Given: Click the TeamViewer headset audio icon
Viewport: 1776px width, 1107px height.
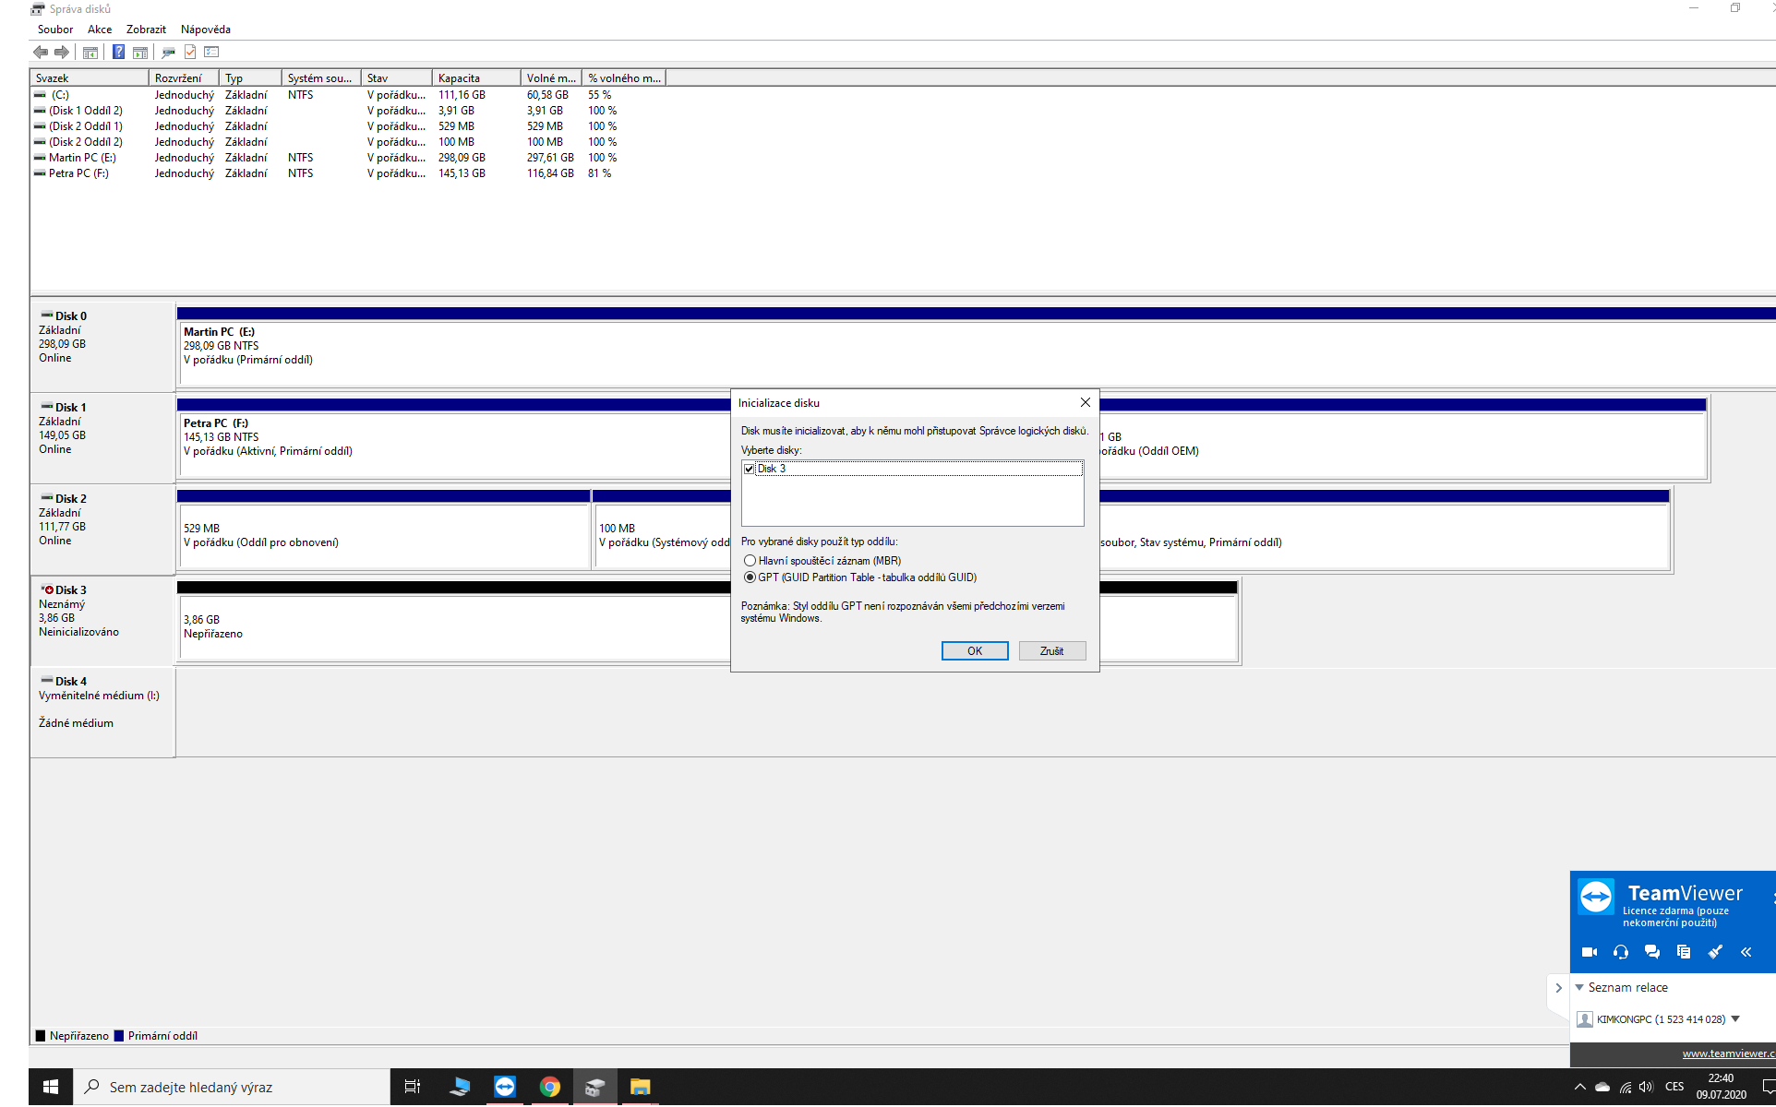Looking at the screenshot, I should click(1620, 952).
